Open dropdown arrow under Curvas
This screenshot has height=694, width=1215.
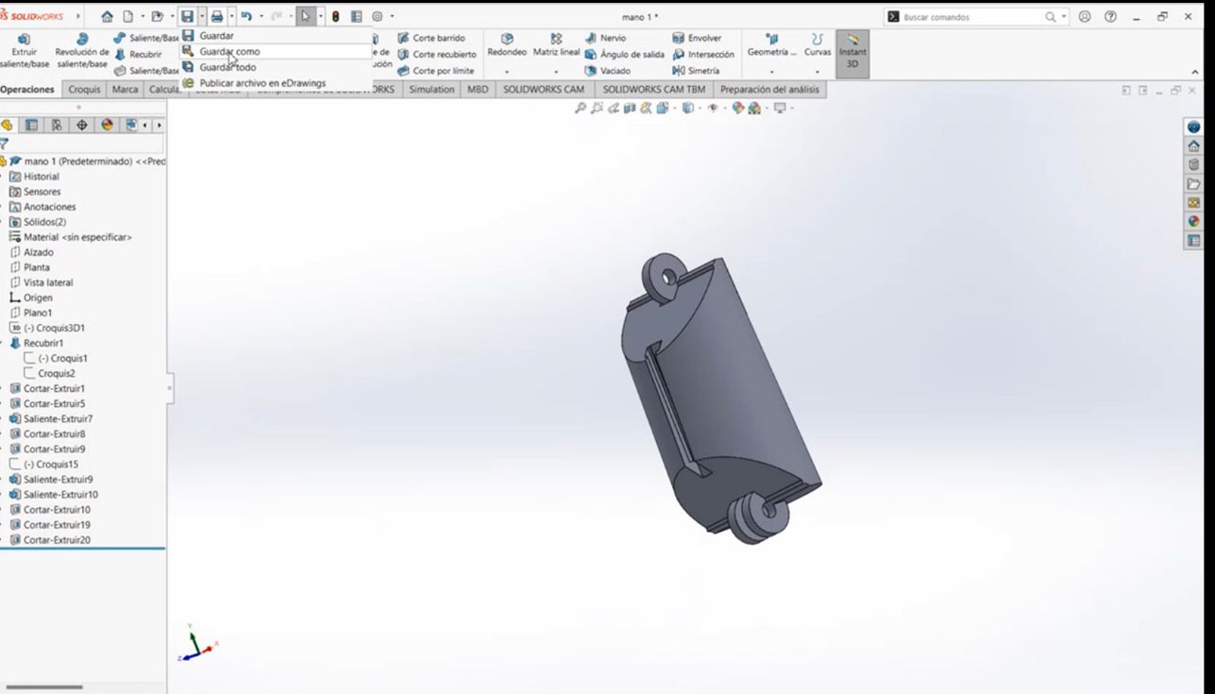[x=818, y=73]
